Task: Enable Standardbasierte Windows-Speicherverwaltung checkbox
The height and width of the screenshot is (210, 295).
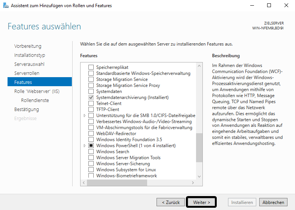Action: 91,73
